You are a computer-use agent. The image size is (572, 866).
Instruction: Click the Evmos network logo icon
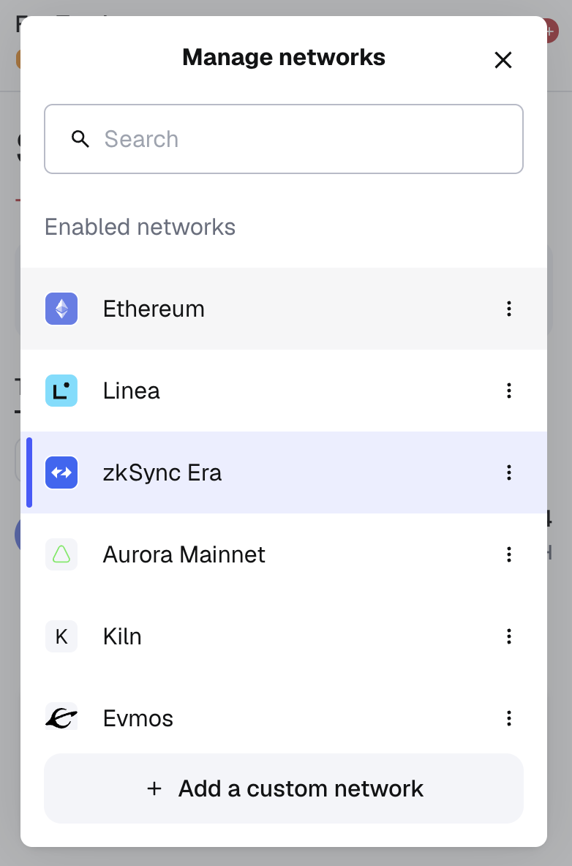[61, 718]
